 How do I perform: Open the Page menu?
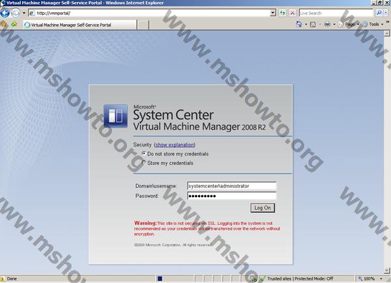(349, 24)
